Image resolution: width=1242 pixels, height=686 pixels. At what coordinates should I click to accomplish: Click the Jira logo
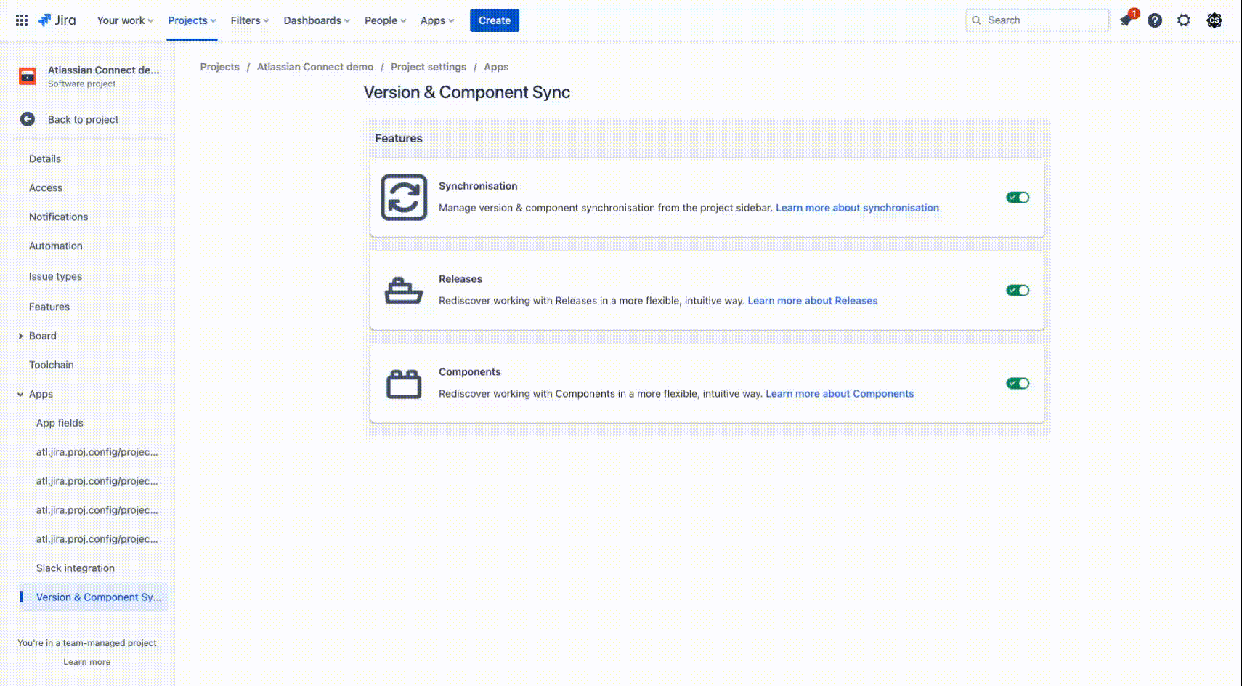point(57,20)
